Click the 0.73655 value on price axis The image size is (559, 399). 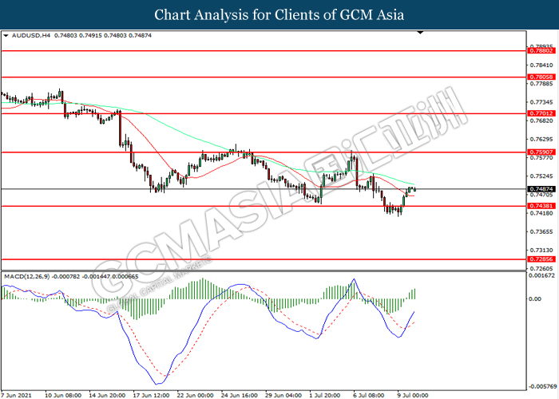click(x=541, y=231)
